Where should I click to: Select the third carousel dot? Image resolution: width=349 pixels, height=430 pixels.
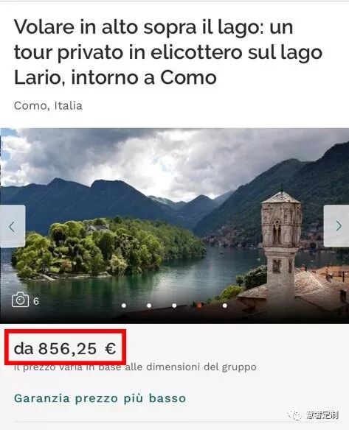[174, 306]
